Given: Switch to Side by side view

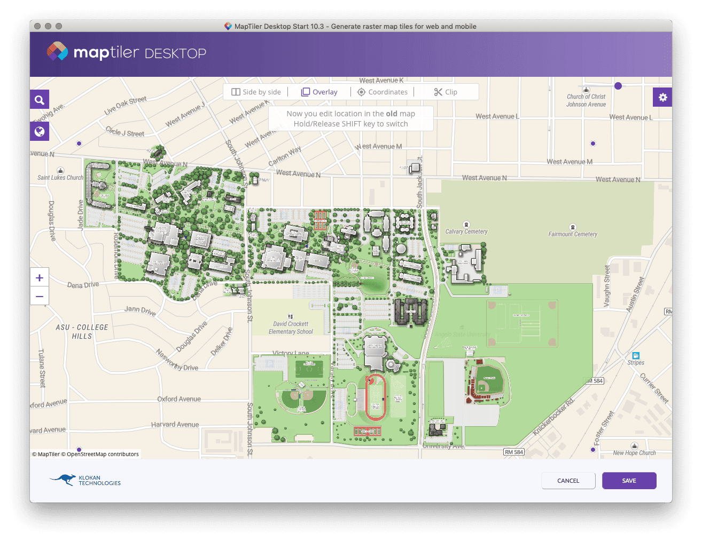Looking at the screenshot, I should coord(256,92).
